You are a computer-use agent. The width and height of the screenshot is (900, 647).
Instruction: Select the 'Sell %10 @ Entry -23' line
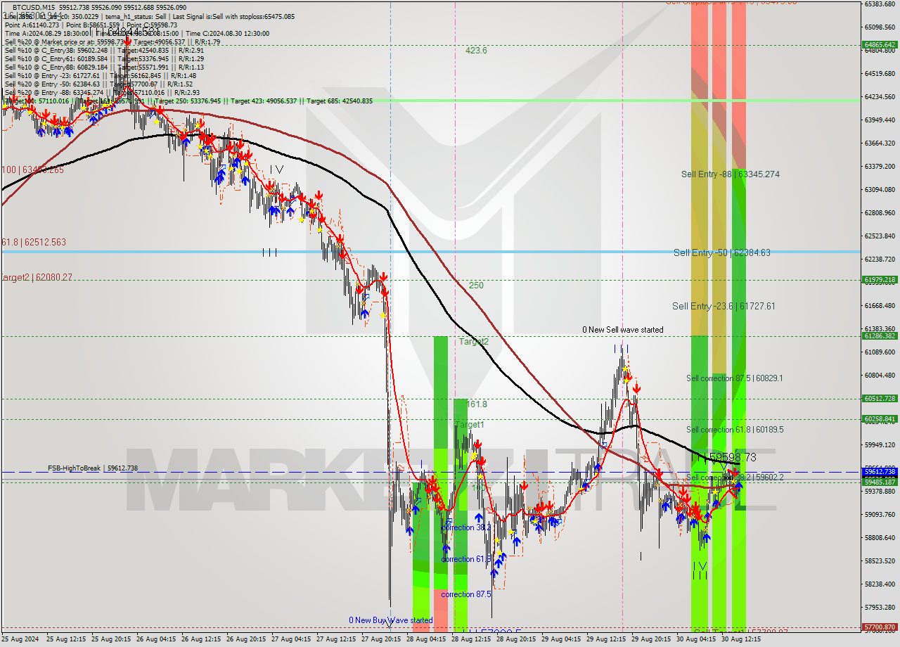100,75
